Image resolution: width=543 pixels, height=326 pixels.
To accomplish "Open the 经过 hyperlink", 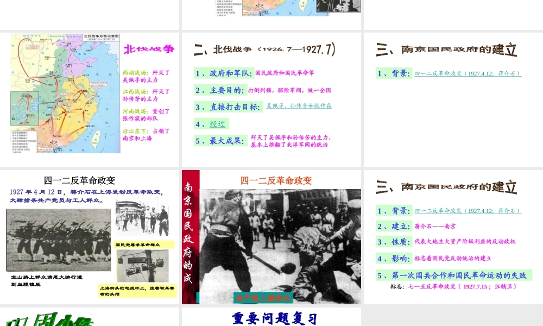I will pos(217,124).
